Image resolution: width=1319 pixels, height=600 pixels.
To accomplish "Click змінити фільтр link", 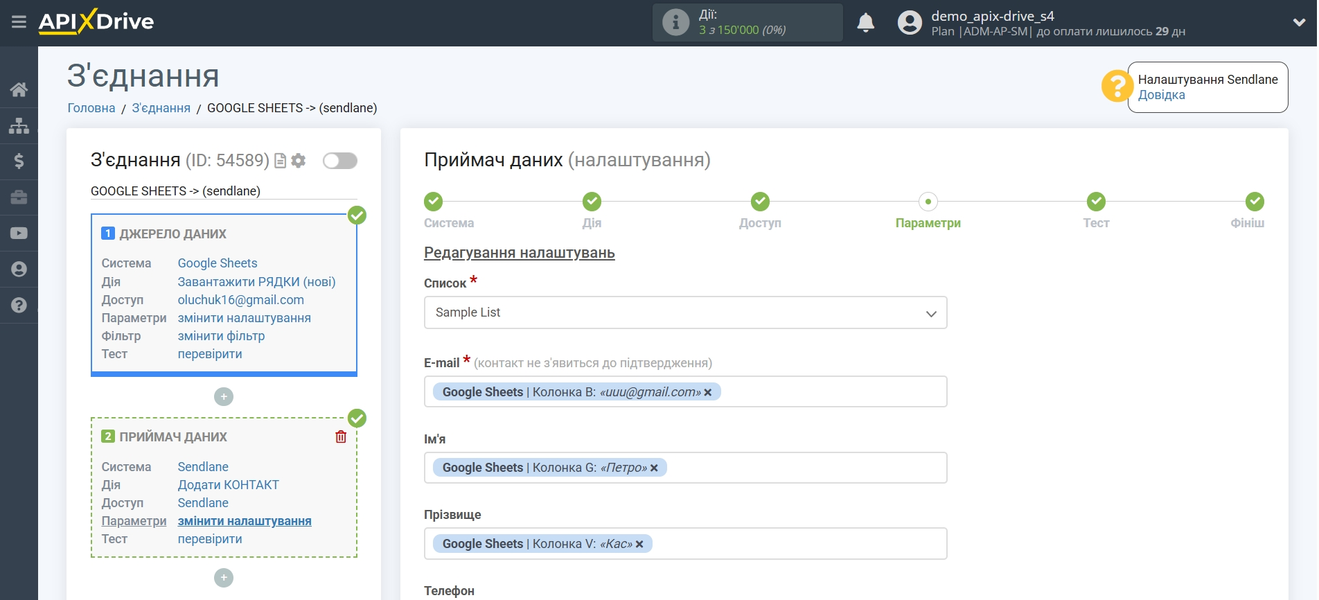I will 222,336.
